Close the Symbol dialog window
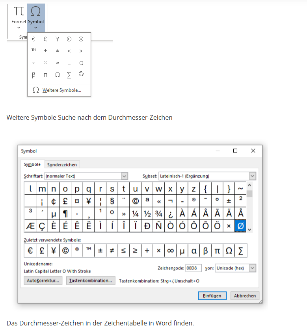Screen dimensions: 307x329 pos(253,151)
